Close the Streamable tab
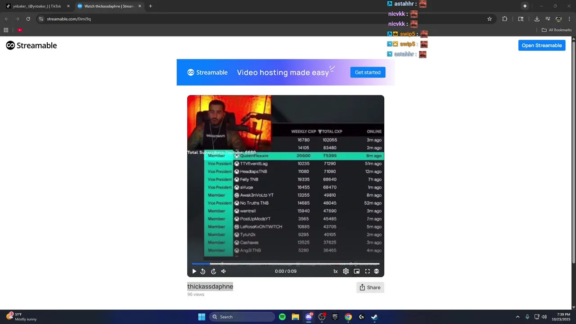Image resolution: width=576 pixels, height=324 pixels. point(140,6)
